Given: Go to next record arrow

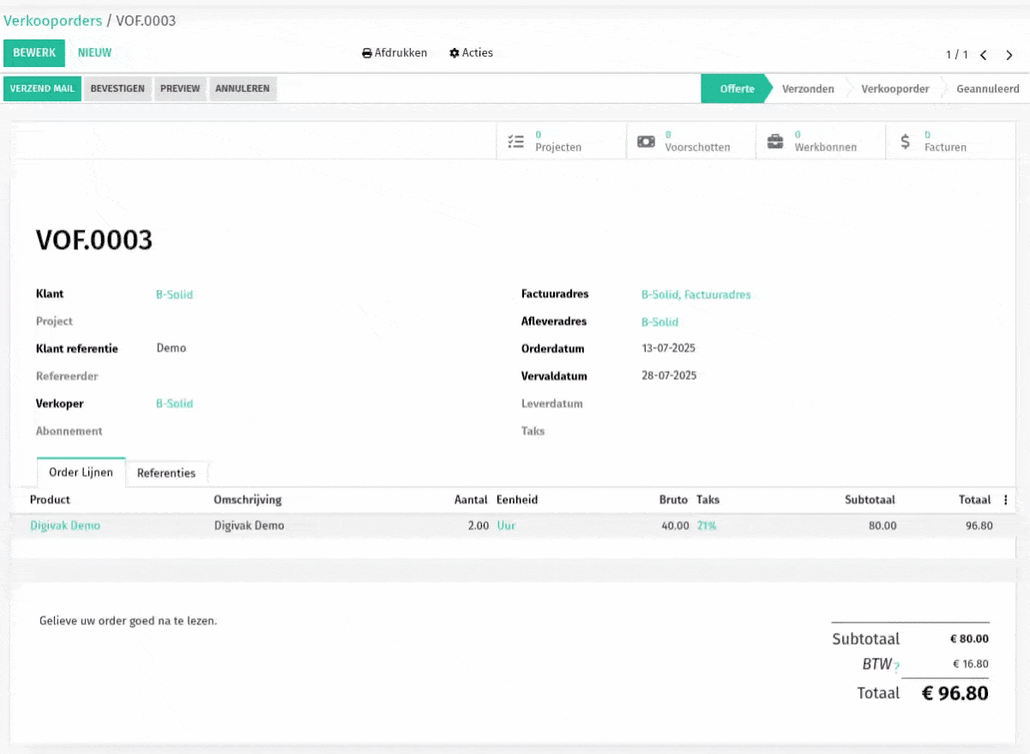Looking at the screenshot, I should (1009, 55).
